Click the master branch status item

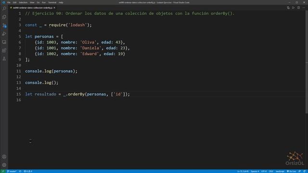(12, 171)
